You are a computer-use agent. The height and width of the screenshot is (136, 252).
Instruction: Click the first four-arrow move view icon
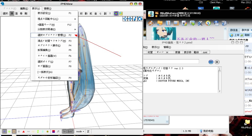pyautogui.click(x=125, y=19)
